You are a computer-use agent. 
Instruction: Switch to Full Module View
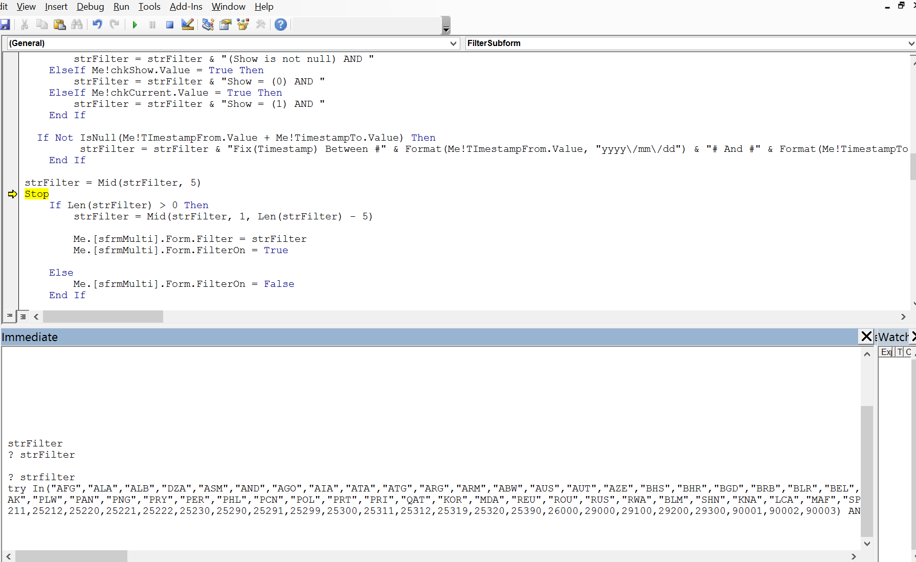(23, 316)
